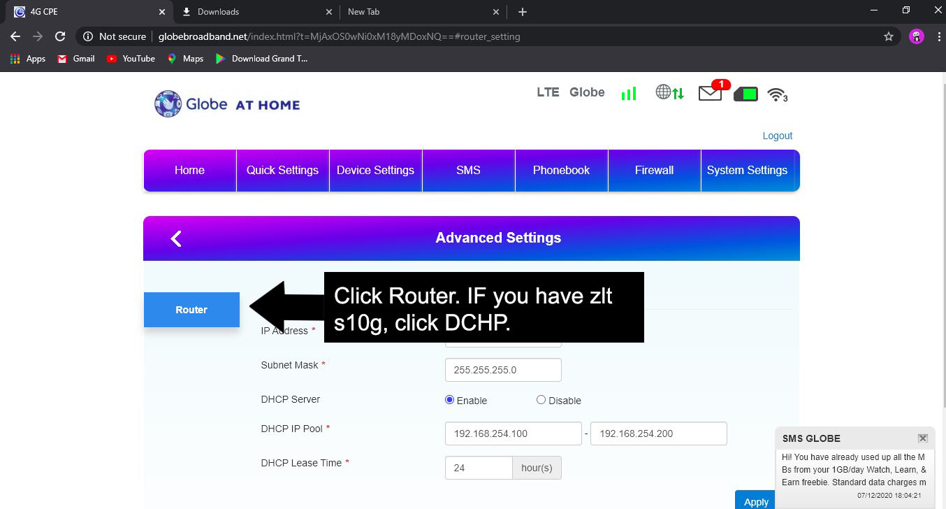Click the Globe At Home logo
946x509 pixels.
tap(227, 104)
